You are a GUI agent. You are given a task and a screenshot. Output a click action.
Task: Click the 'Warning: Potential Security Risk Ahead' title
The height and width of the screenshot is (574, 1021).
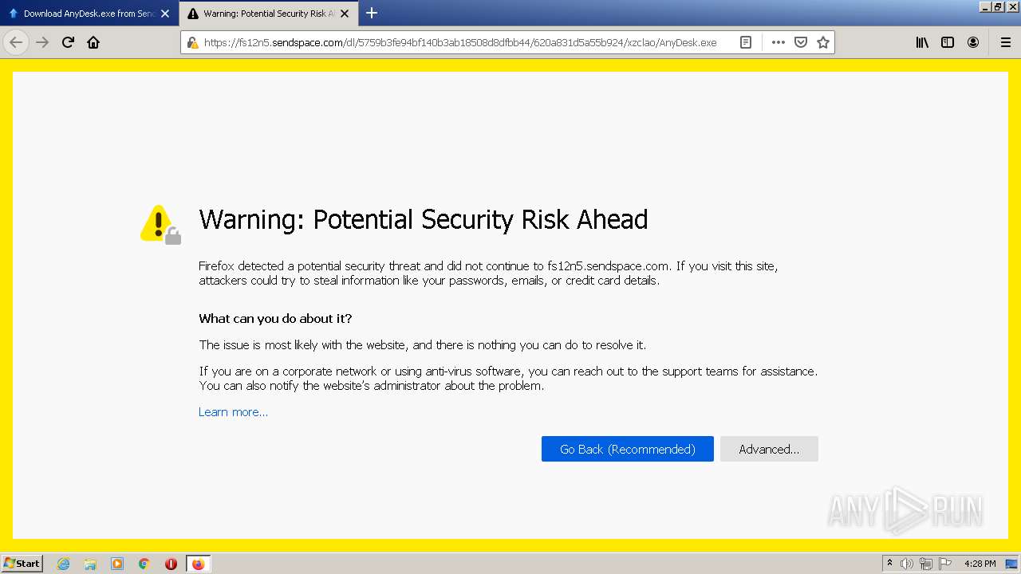tap(424, 219)
